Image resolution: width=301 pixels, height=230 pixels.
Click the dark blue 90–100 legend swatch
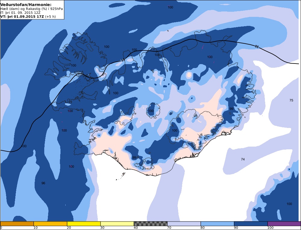coord(251,224)
